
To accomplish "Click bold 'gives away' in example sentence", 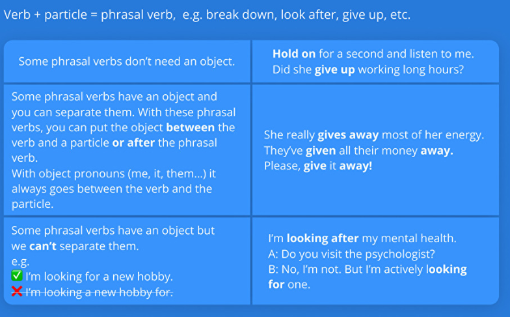I will click(x=348, y=135).
